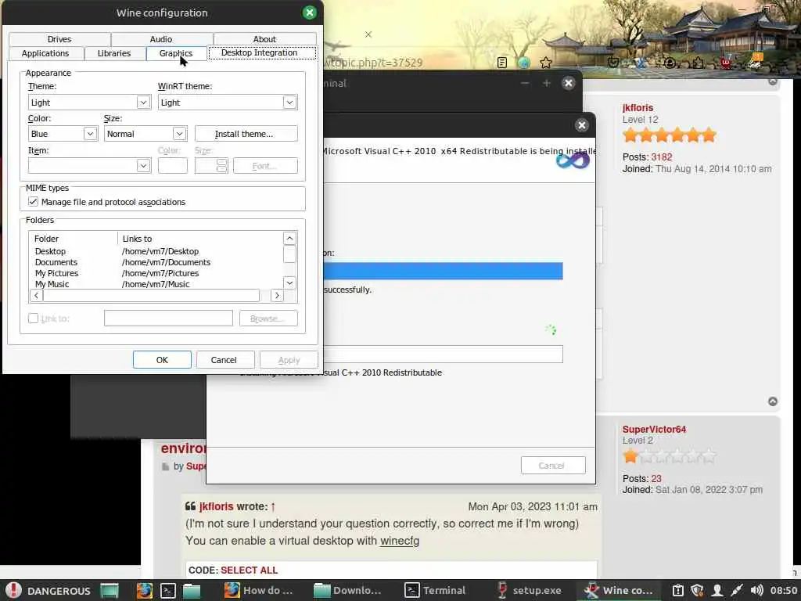Image resolution: width=801 pixels, height=601 pixels.
Task: Click Cancel in the Visual C++ installer
Action: click(553, 466)
